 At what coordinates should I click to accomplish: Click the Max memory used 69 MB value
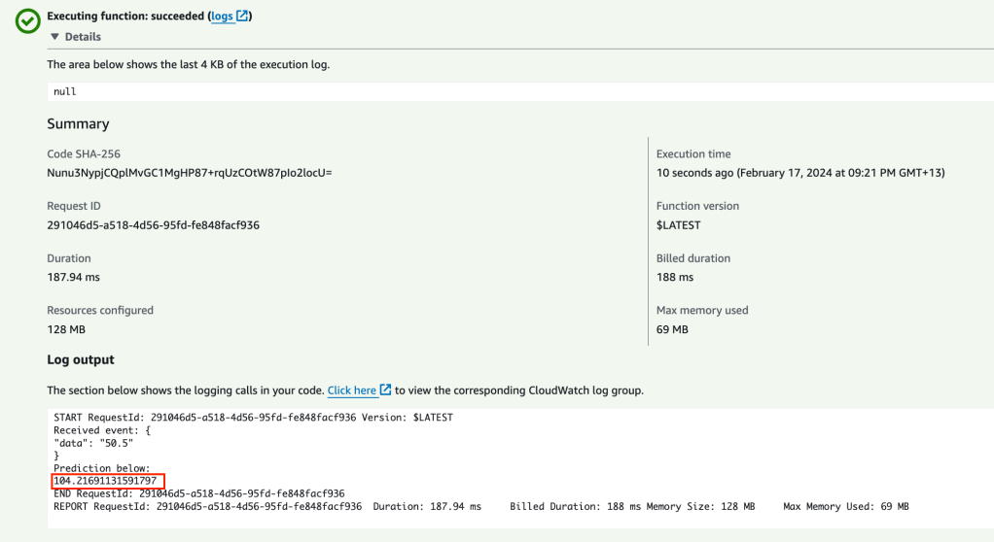672,329
